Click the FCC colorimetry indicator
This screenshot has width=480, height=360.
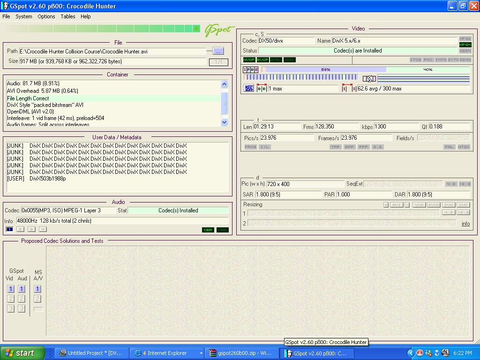(x=428, y=60)
